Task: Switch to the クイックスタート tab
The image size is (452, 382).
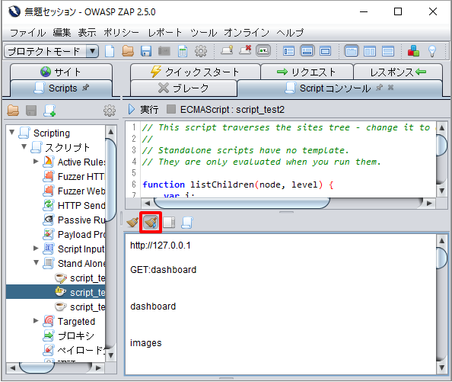Action: pyautogui.click(x=195, y=72)
